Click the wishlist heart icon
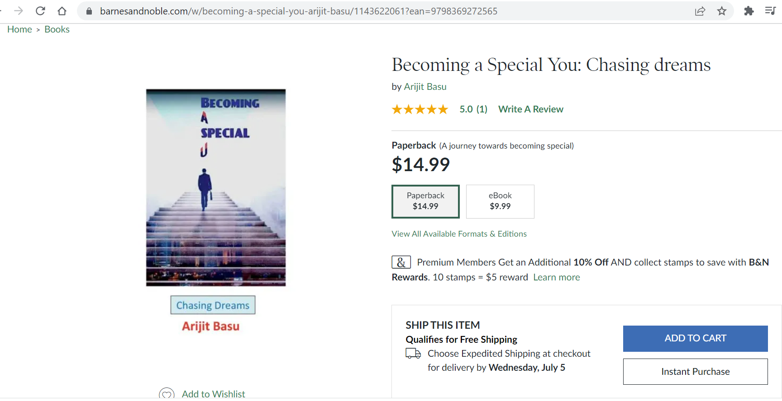 [x=167, y=394]
